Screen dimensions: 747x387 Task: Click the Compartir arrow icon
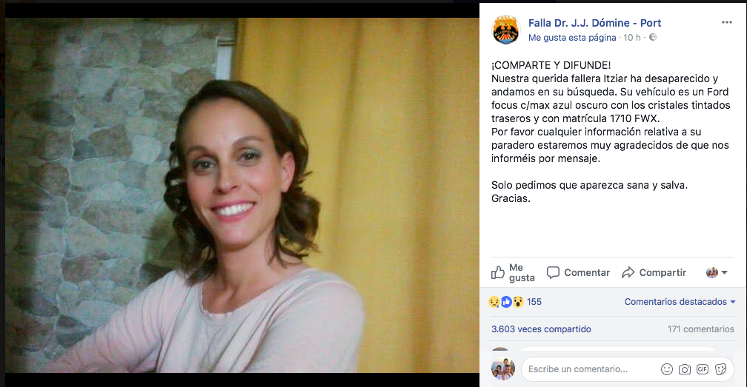point(628,272)
